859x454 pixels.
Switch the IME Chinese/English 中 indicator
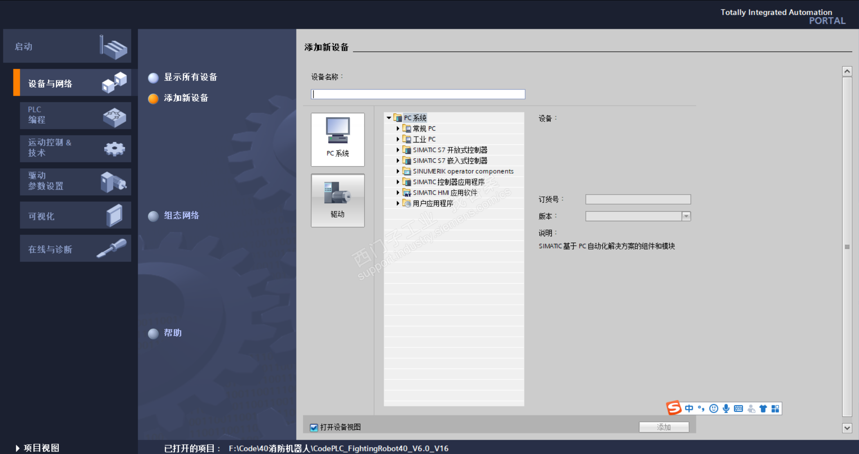coord(689,409)
